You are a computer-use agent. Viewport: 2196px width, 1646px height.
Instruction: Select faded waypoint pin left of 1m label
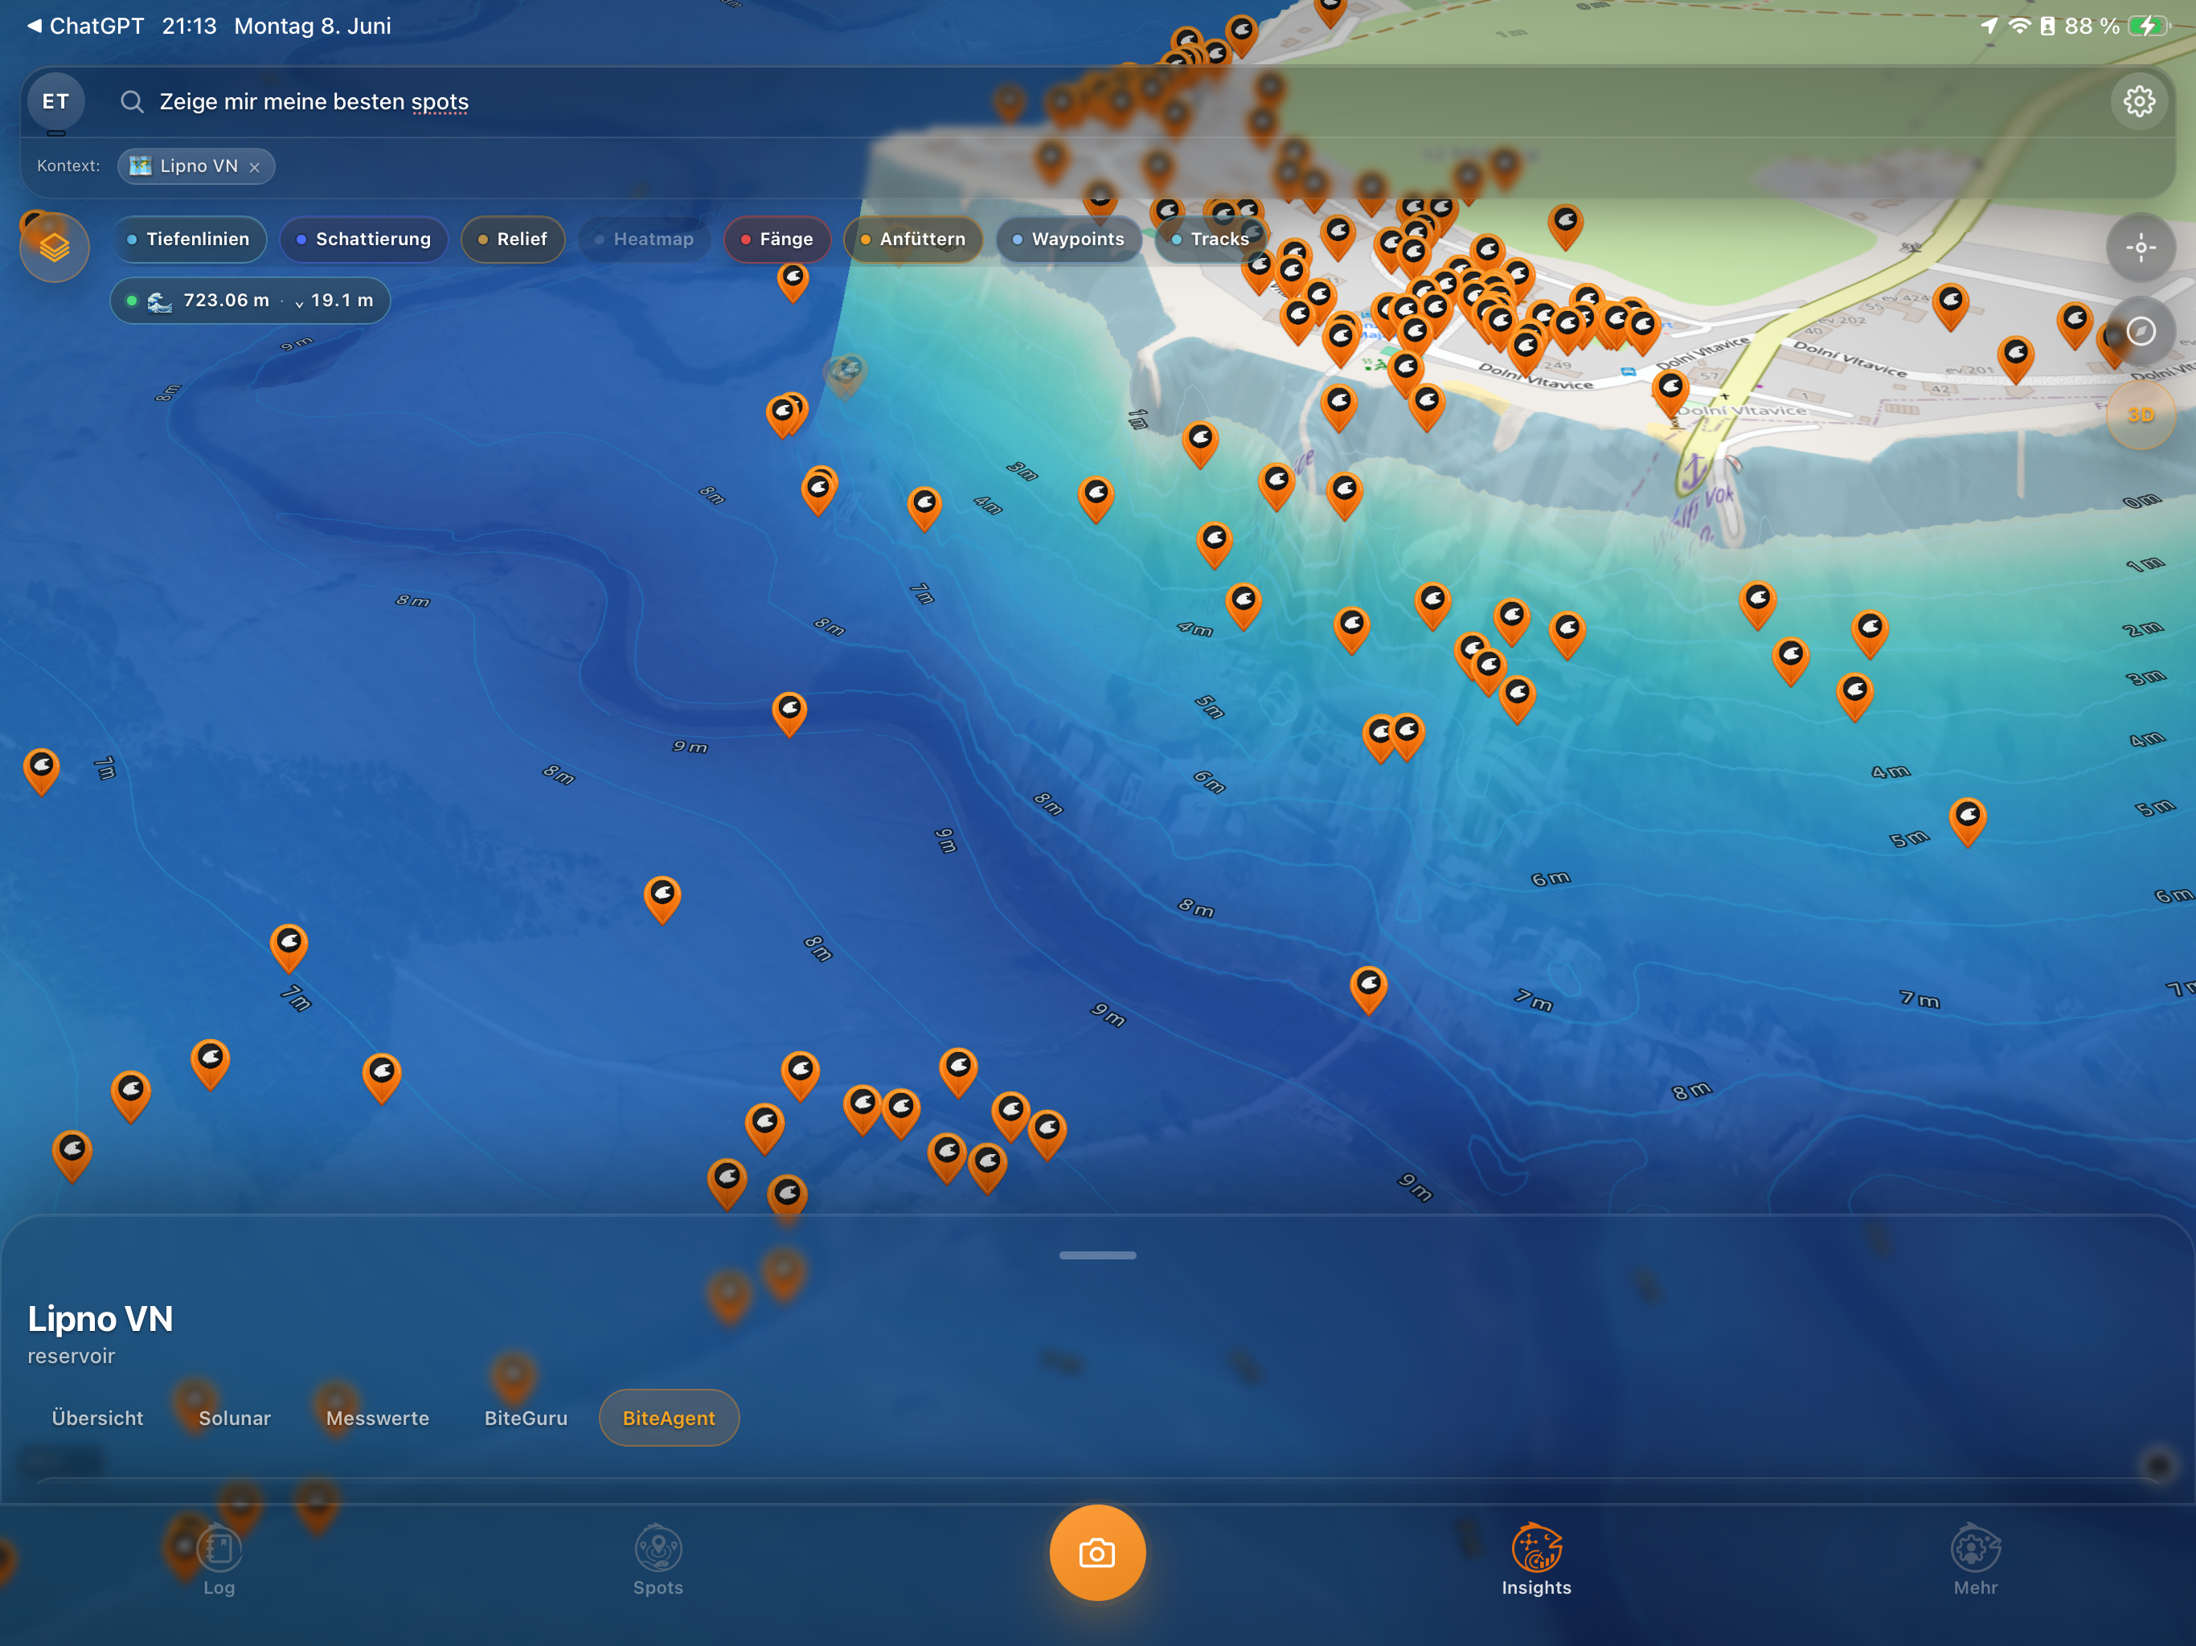pos(846,377)
